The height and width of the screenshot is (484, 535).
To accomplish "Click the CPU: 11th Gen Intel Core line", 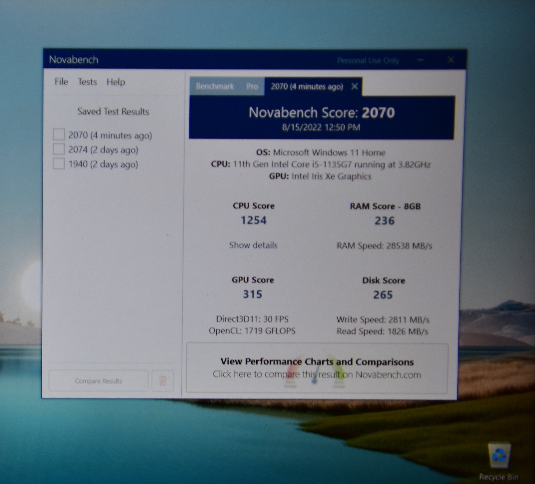I will (321, 164).
